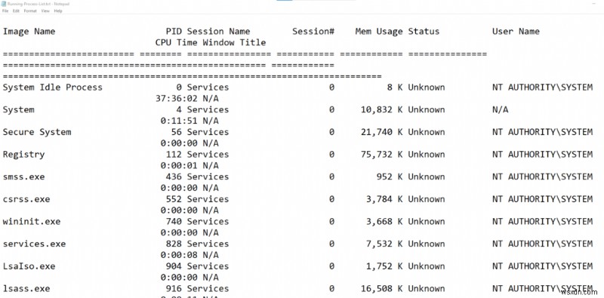Click the PID '552' value

tap(174, 199)
